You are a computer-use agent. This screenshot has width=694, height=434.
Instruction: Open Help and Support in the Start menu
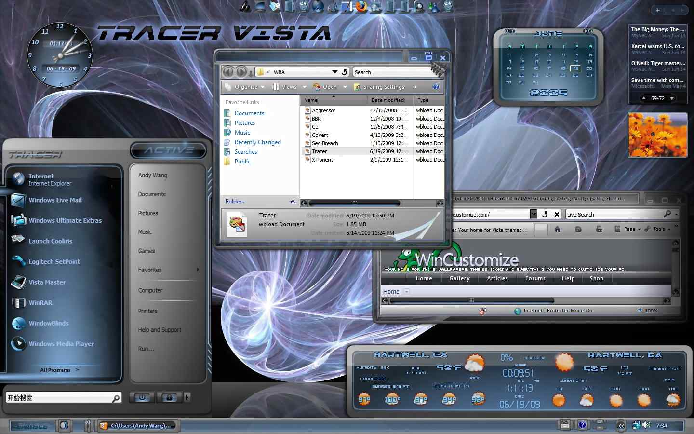(x=160, y=330)
